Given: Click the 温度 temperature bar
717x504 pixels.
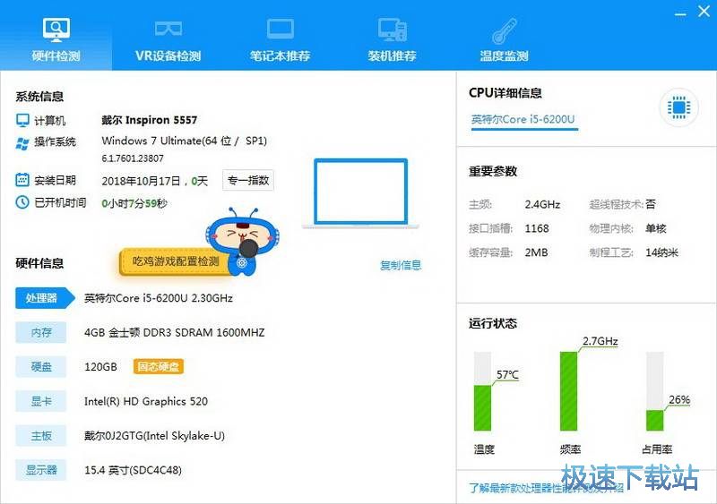Looking at the screenshot, I should [x=482, y=391].
